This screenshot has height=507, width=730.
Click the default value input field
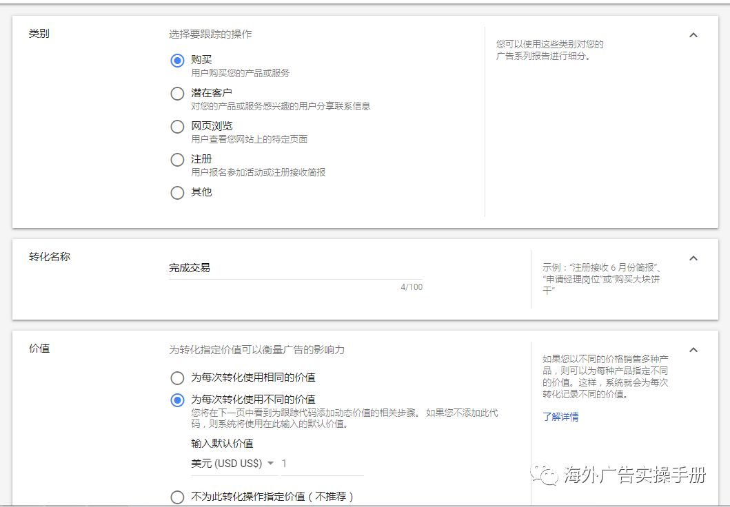(x=321, y=464)
